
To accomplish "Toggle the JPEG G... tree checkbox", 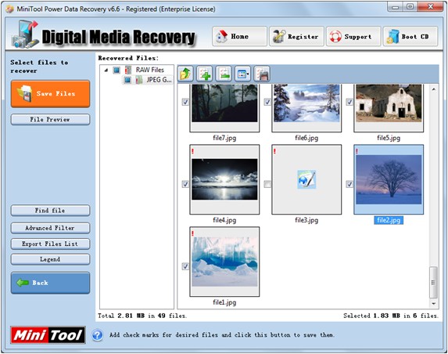I will (x=127, y=80).
